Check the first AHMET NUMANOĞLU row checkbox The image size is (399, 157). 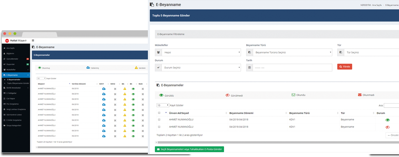point(159,119)
